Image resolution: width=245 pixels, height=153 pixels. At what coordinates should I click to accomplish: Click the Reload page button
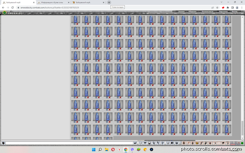click(x=13, y=7)
